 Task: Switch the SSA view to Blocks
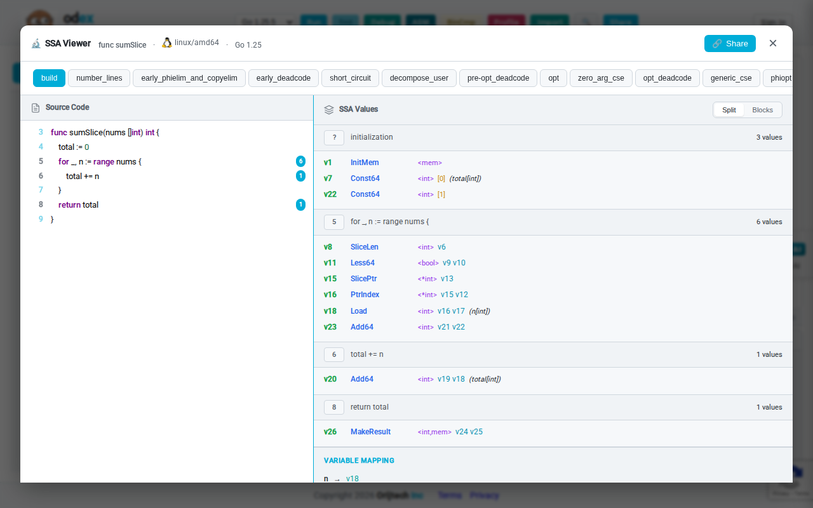(762, 109)
